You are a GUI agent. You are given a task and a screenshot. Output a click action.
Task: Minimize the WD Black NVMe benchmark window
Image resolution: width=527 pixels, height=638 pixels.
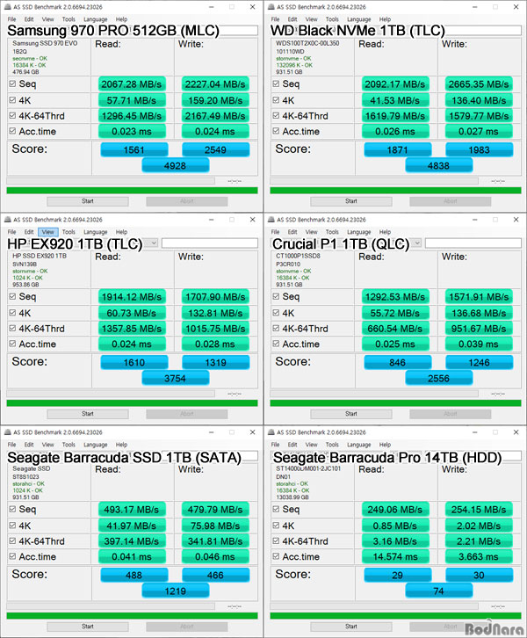(x=475, y=7)
